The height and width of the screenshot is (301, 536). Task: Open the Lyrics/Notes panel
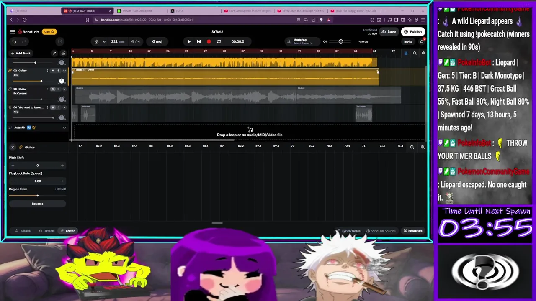[348, 231]
